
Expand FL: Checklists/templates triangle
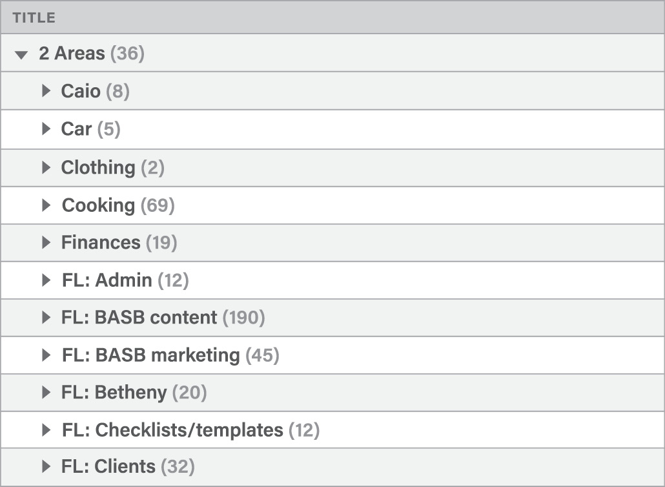click(45, 430)
